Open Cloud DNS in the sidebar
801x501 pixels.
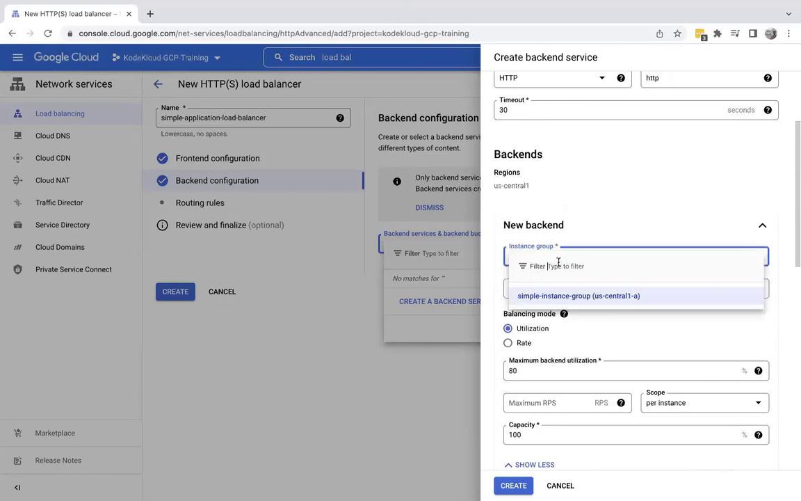(53, 136)
